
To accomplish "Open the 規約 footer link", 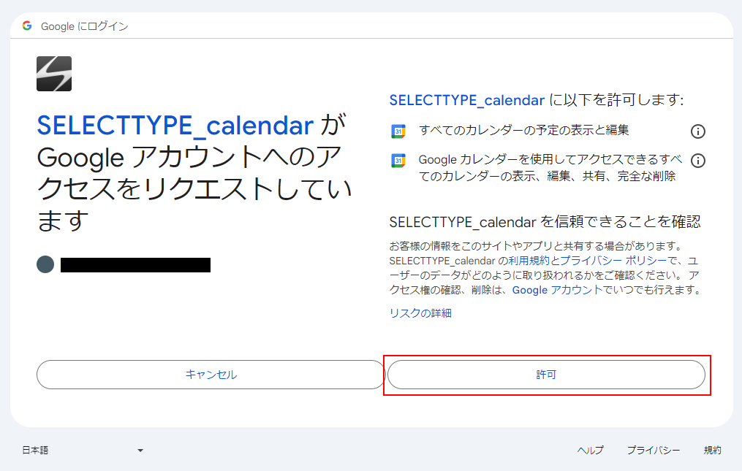I will click(x=712, y=451).
